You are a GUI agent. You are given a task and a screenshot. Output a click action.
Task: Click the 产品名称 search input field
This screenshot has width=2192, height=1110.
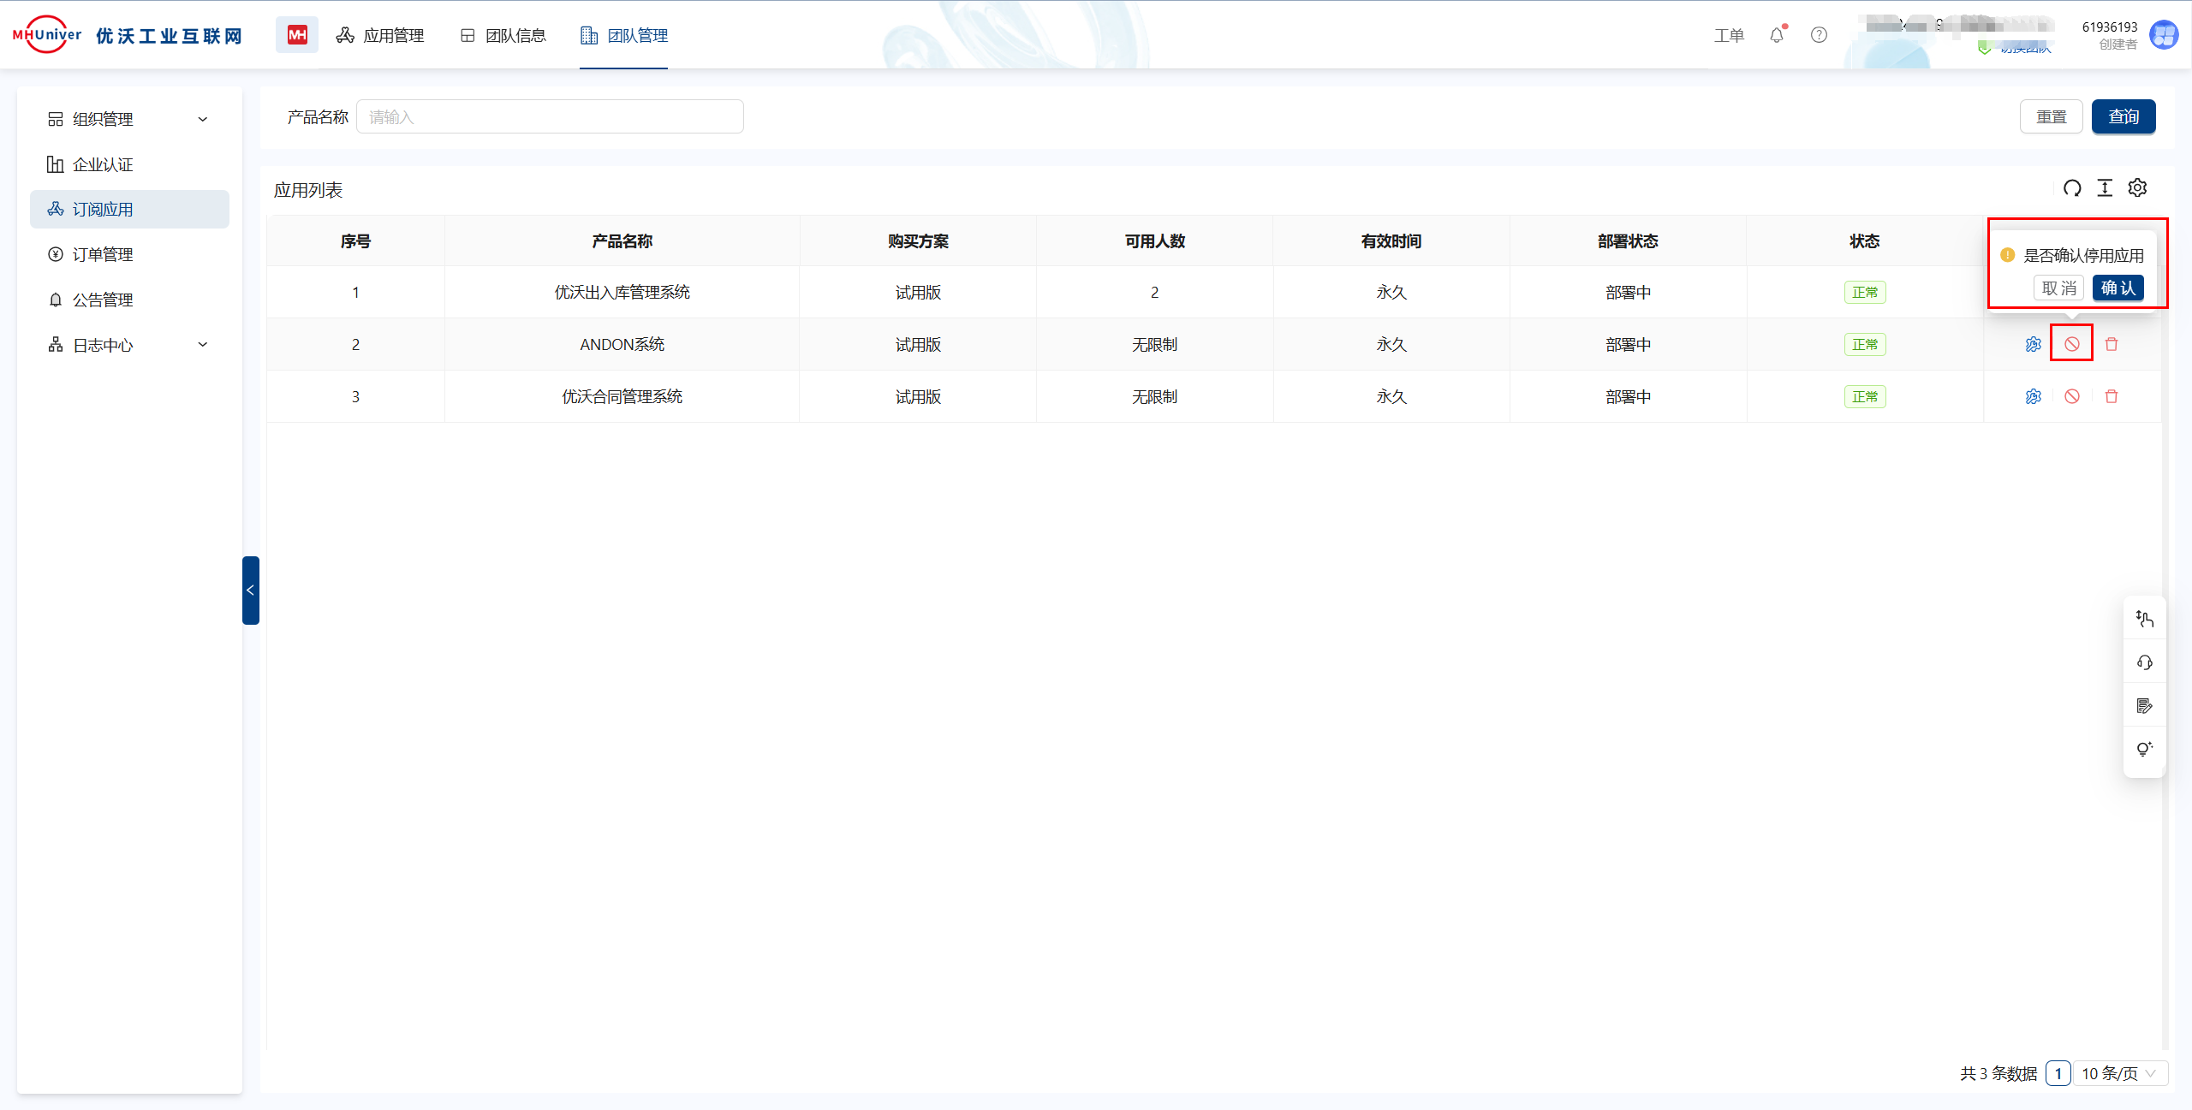click(550, 117)
